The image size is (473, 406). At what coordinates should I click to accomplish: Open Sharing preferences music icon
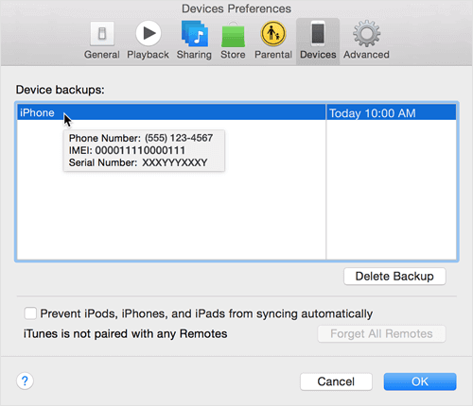point(195,33)
